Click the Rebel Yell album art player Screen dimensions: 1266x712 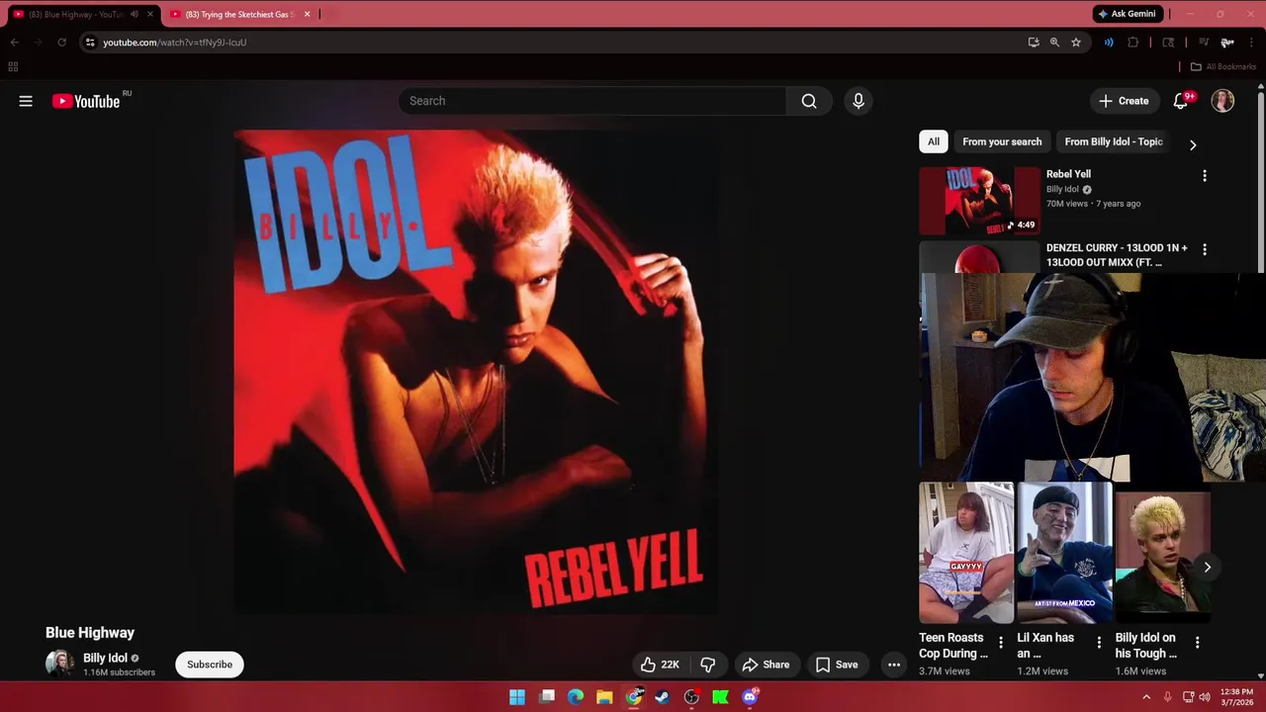pyautogui.click(x=476, y=372)
